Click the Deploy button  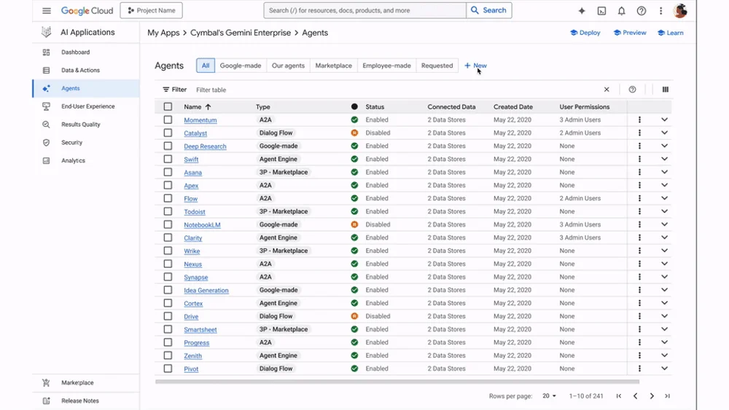tap(585, 33)
